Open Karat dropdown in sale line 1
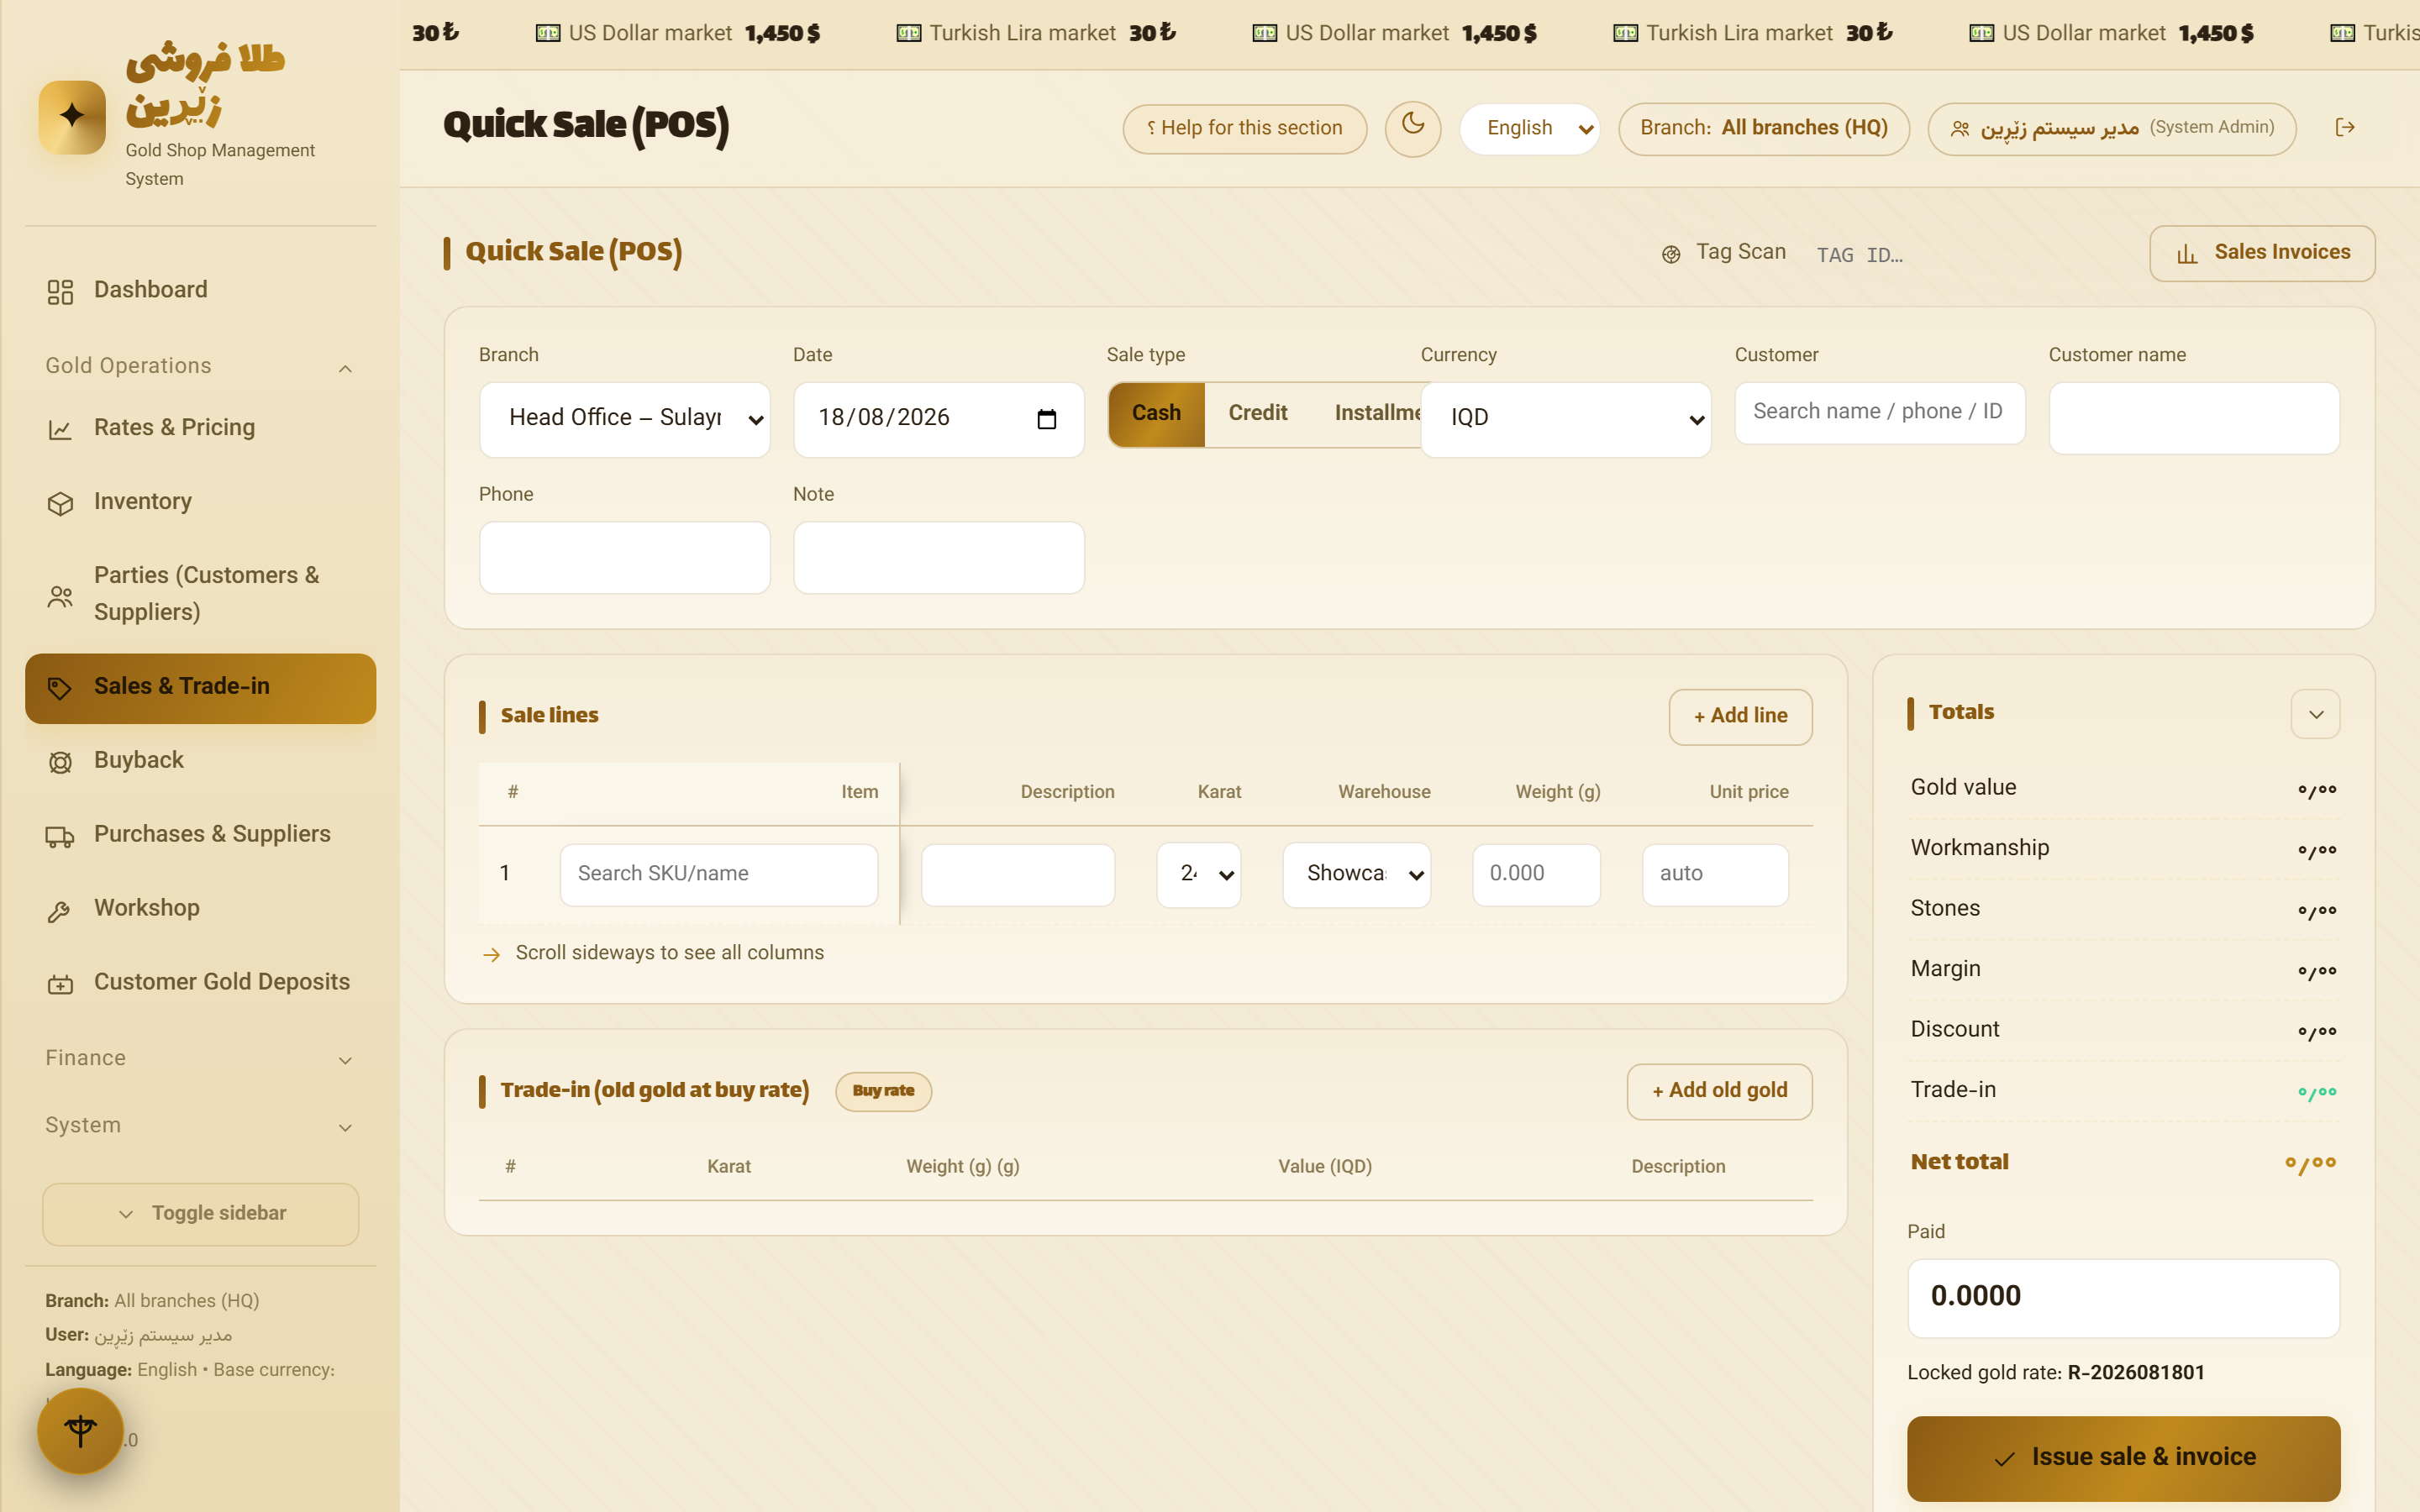Image resolution: width=2420 pixels, height=1512 pixels. point(1198,875)
